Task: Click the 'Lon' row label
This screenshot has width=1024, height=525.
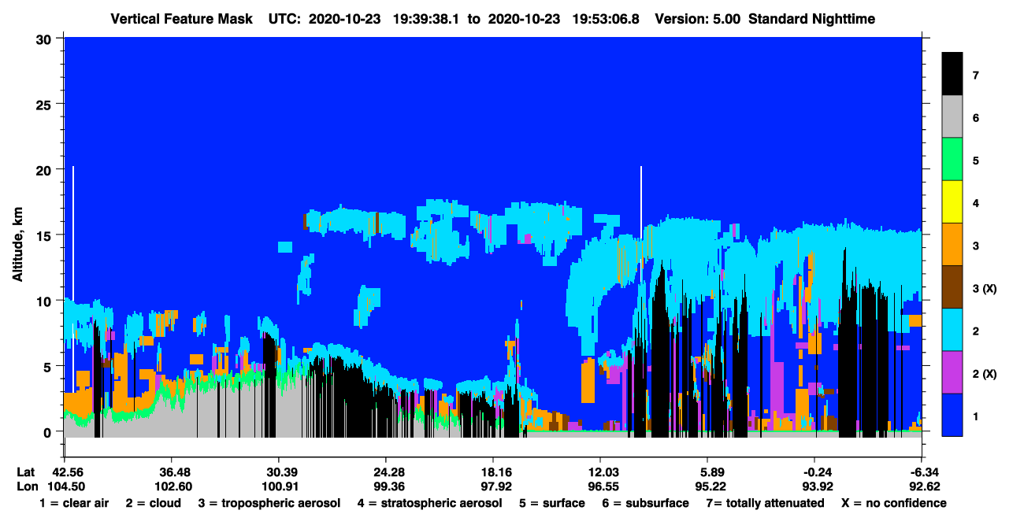Action: 26,486
